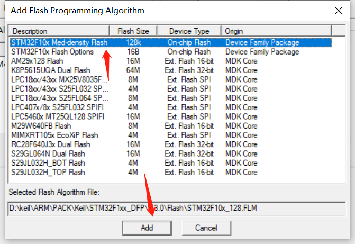Click the Add button

tap(147, 228)
